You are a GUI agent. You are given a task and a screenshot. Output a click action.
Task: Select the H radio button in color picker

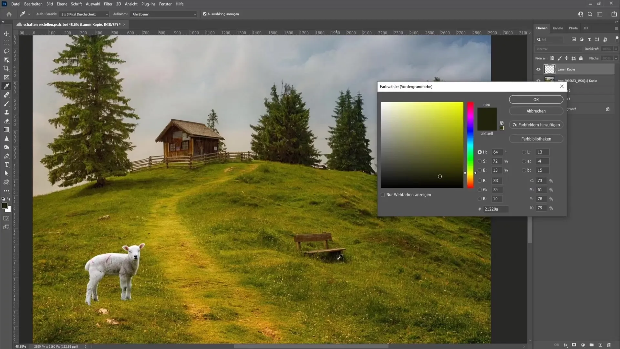point(480,152)
